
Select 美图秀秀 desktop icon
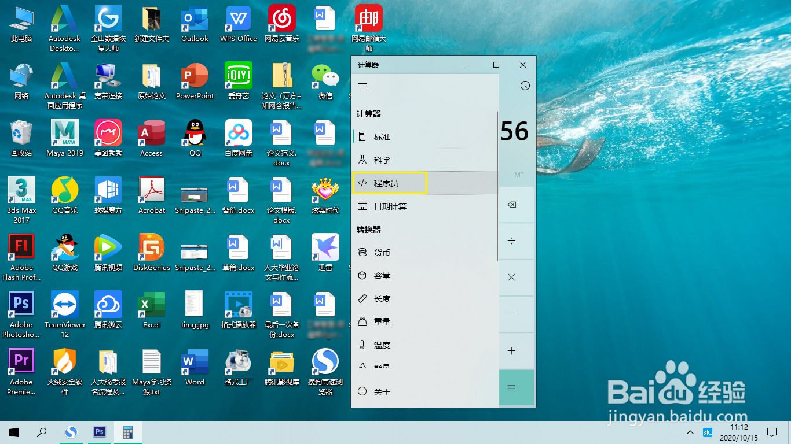[x=108, y=139]
